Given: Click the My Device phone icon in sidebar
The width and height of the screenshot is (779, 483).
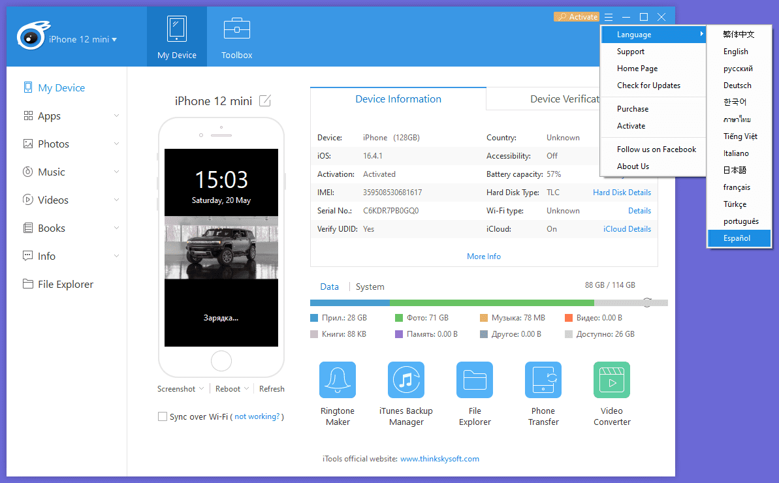Looking at the screenshot, I should (28, 87).
